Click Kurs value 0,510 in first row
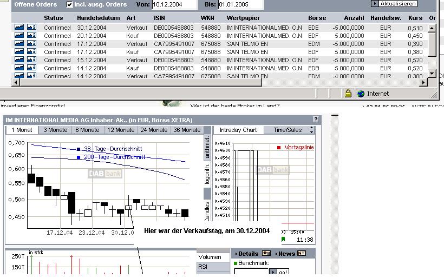444x278 pixels. [415, 28]
